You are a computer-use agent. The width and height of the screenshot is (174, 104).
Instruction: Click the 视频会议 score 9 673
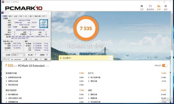pyautogui.click(x=81, y=81)
